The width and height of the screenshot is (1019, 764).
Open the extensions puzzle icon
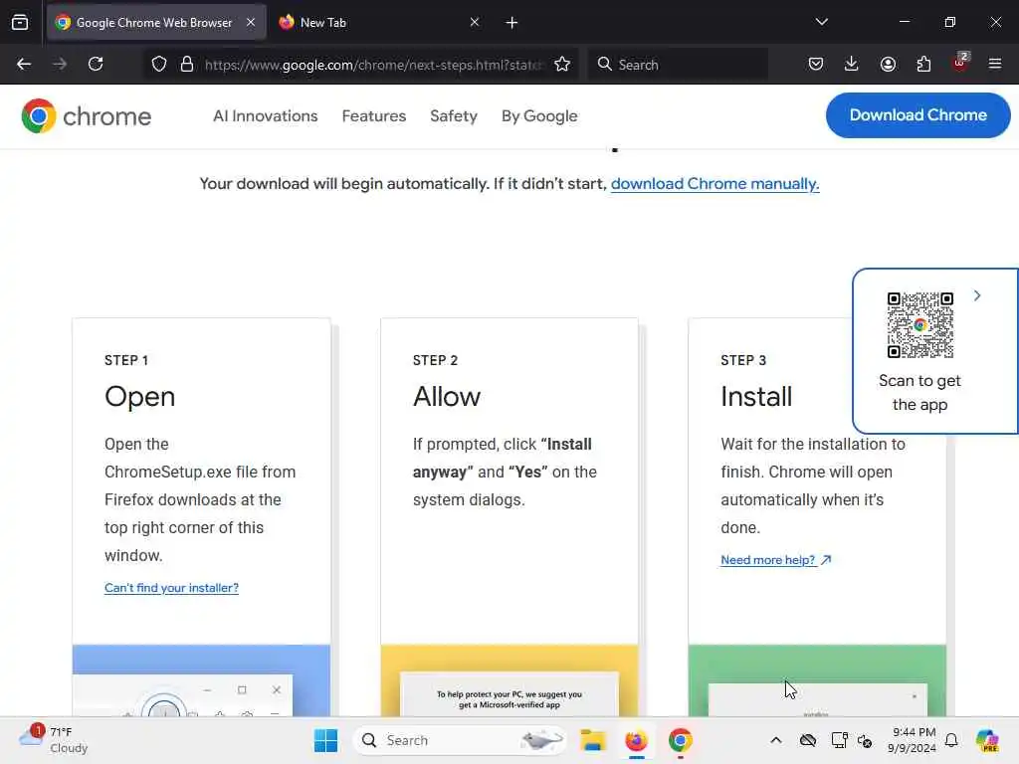pos(923,64)
